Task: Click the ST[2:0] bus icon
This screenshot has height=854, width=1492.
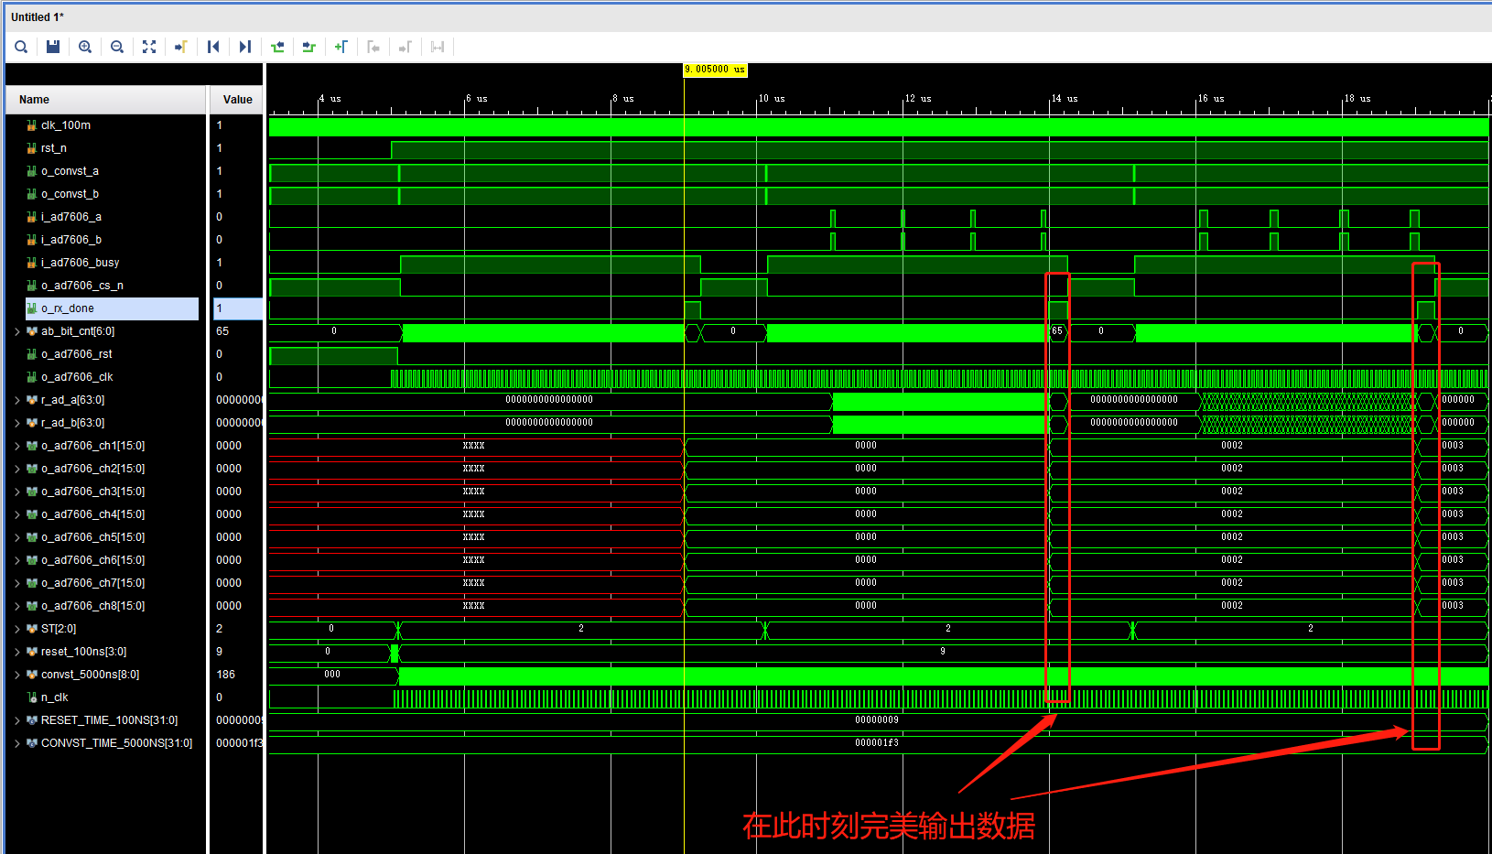Action: 32,629
